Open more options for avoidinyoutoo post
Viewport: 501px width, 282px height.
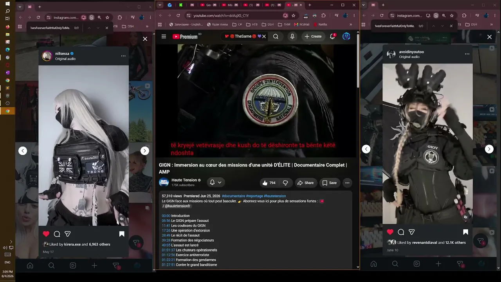[x=467, y=54]
